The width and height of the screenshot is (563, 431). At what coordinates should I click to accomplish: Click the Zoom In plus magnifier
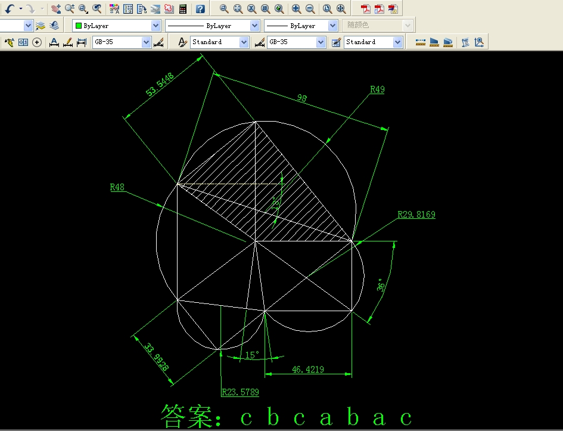tap(296, 8)
